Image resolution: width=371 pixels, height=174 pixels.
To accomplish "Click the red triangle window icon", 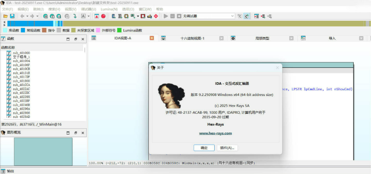I will point(97,16).
